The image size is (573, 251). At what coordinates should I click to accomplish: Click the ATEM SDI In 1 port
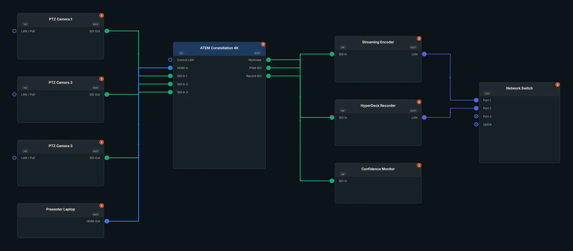click(170, 76)
